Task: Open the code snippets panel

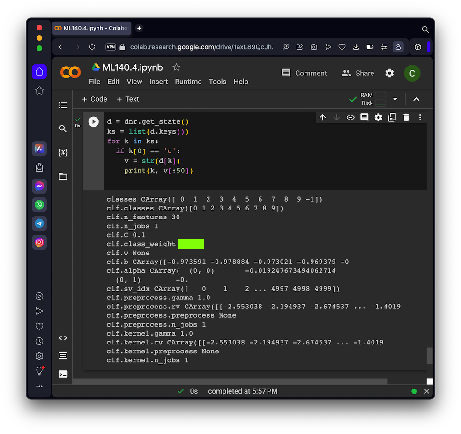Action: click(63, 338)
